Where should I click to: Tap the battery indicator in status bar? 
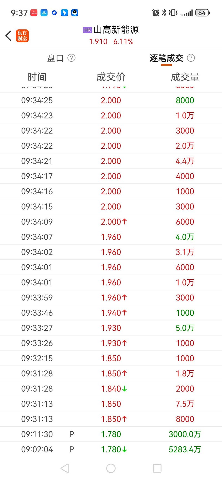coord(203,13)
